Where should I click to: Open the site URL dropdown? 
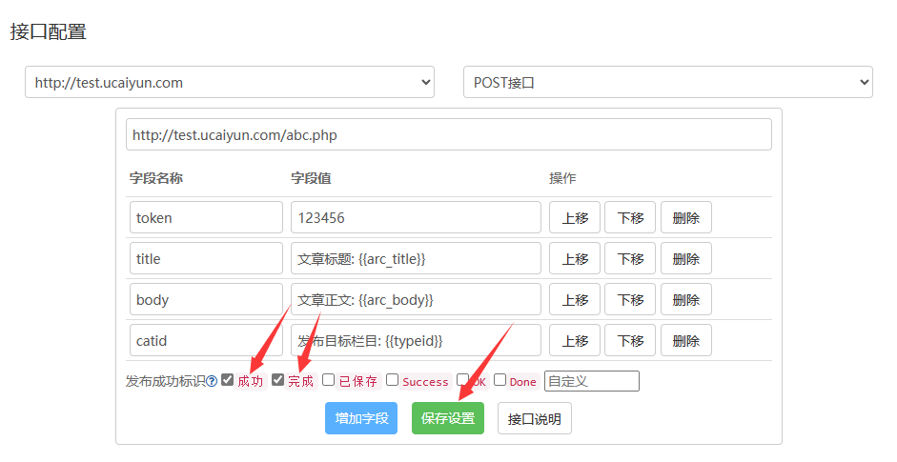229,82
